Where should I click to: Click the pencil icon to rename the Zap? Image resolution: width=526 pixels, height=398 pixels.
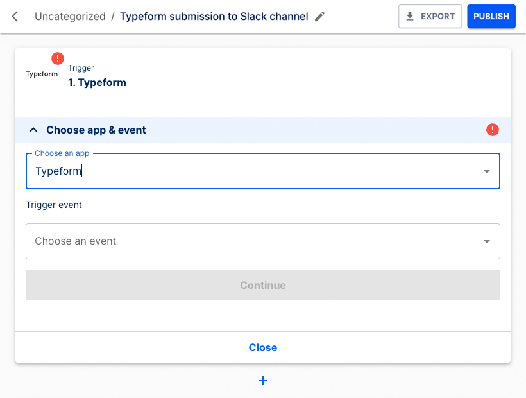click(319, 17)
